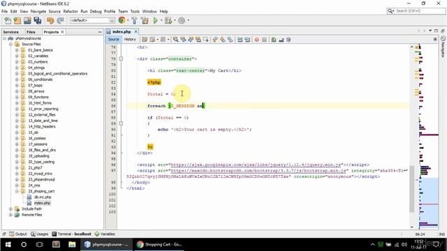Click the Toggle Rectangular Selection editor icon
This screenshot has width=447, height=251.
coord(205,40)
